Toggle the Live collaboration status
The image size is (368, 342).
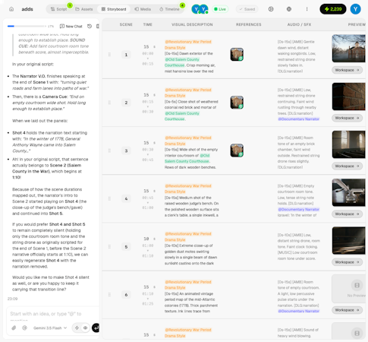220,9
